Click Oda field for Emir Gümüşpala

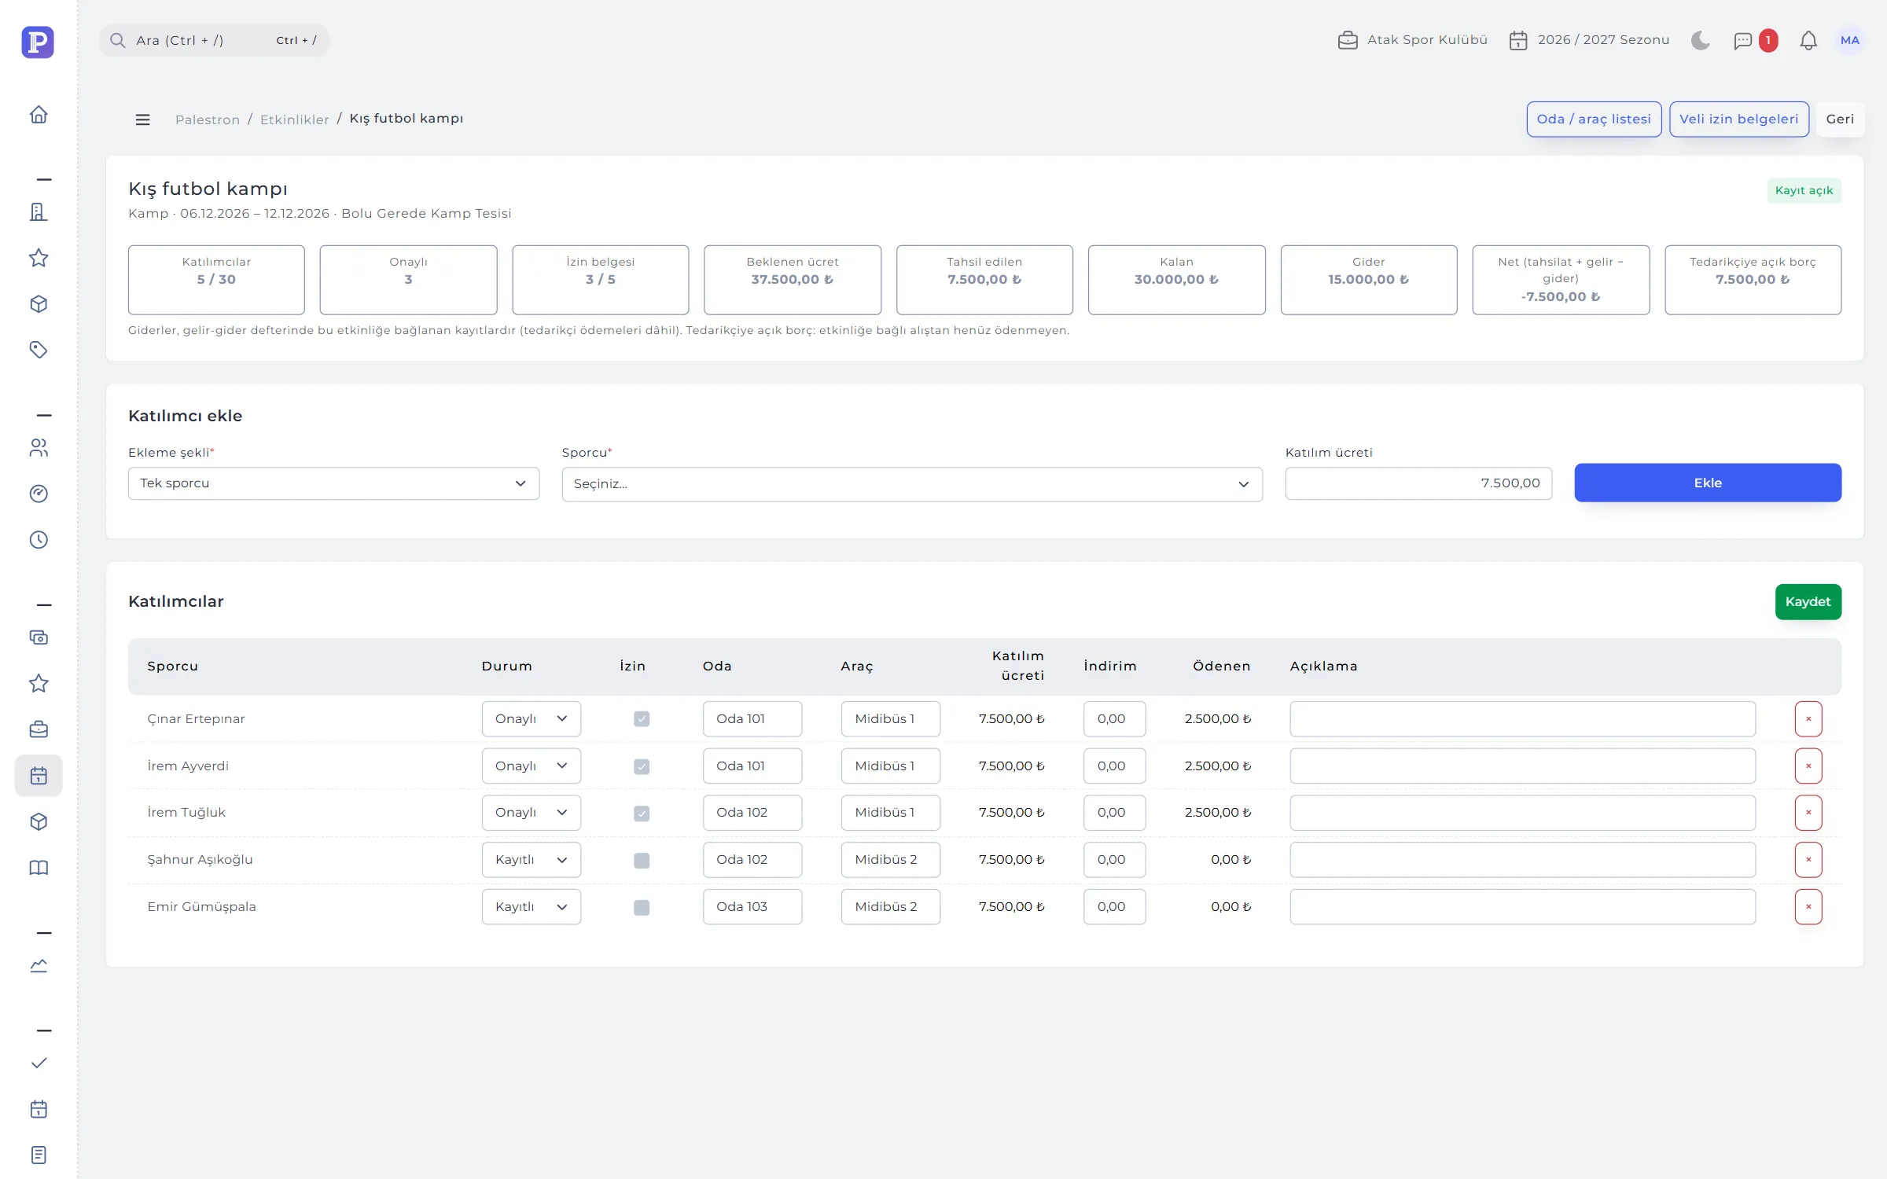[x=752, y=907]
